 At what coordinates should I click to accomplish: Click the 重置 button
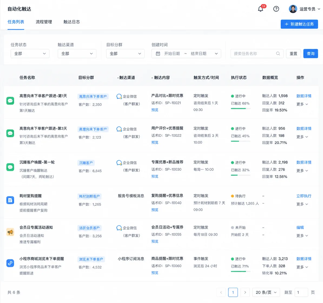point(293,54)
